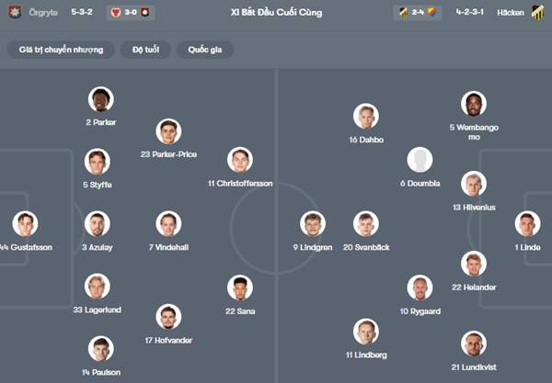Click the Häcken team name link
The height and width of the screenshot is (383, 552).
click(x=511, y=13)
